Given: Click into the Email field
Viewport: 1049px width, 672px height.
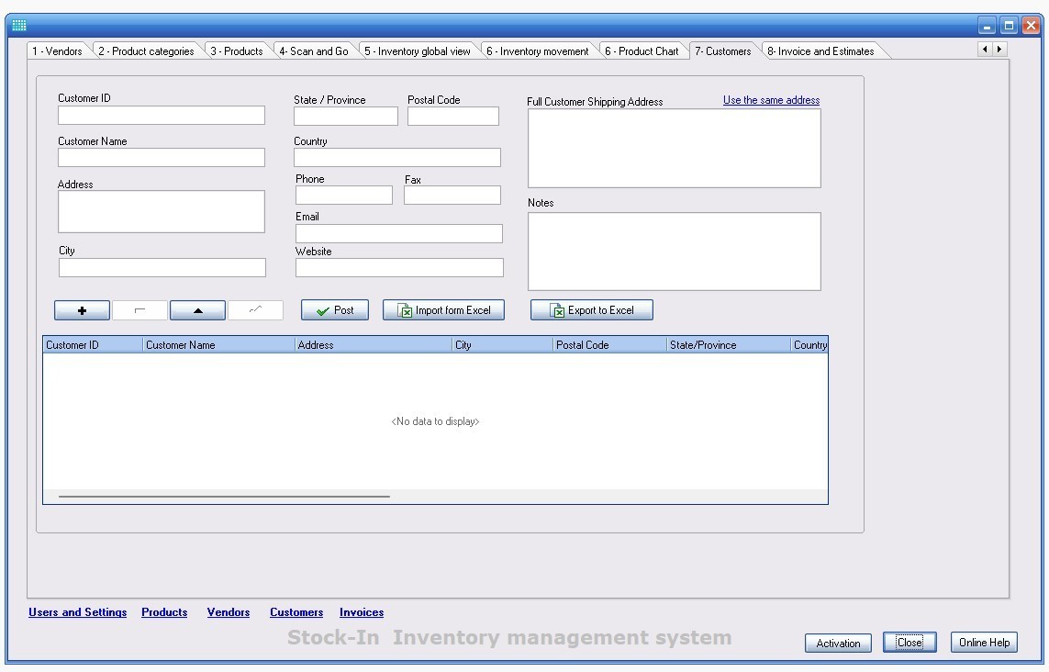Looking at the screenshot, I should click(x=398, y=233).
